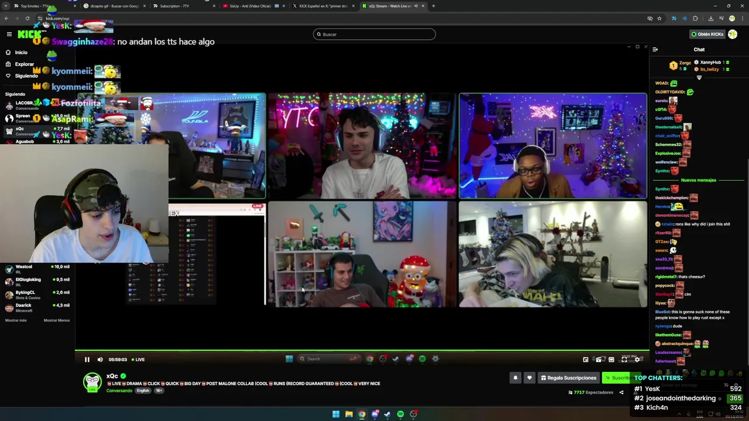Screen dimensions: 749x421
Task: Toggle theater mode in the player
Action: pyautogui.click(x=611, y=360)
